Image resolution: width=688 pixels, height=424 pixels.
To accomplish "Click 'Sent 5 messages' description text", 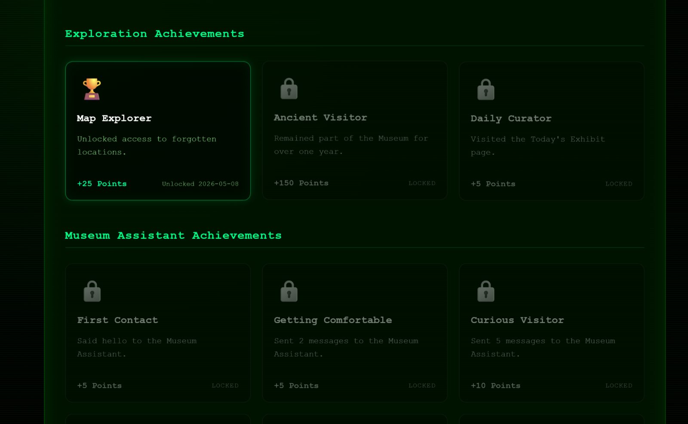I will [x=543, y=348].
